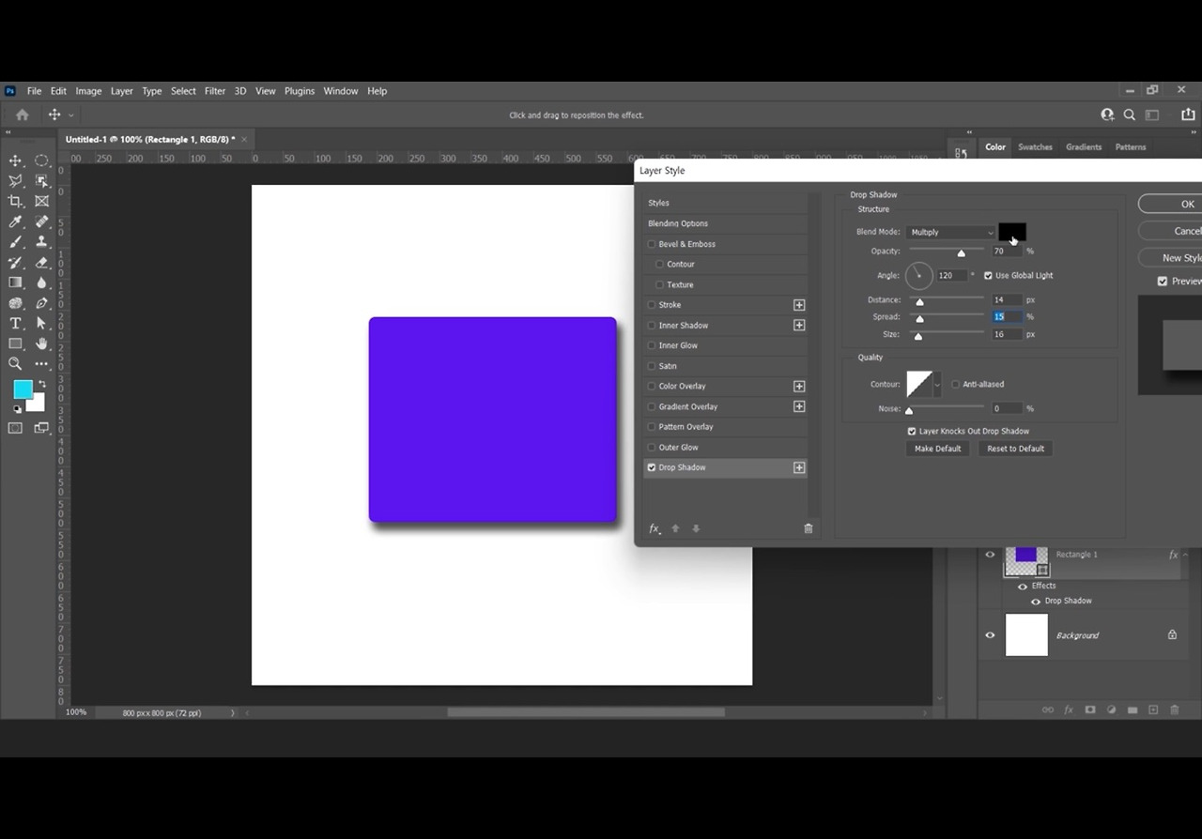Select the Eyedropper tool
The image size is (1202, 839).
click(x=15, y=221)
